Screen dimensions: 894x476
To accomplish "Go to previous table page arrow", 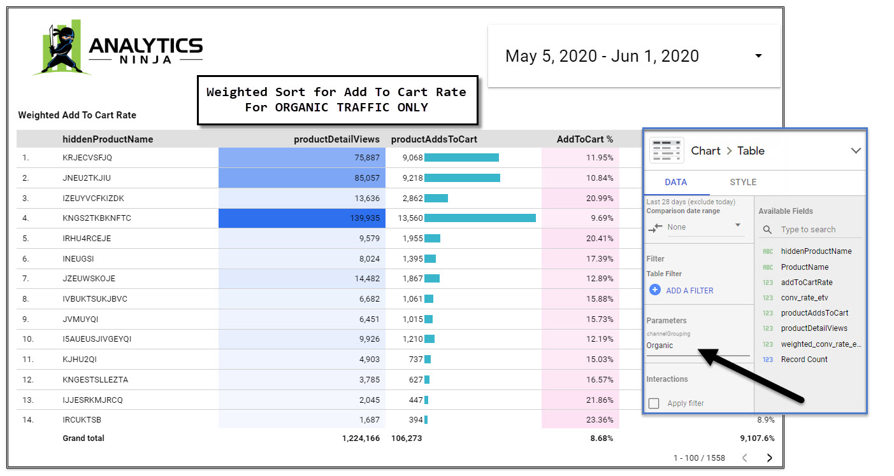I will coord(744,458).
